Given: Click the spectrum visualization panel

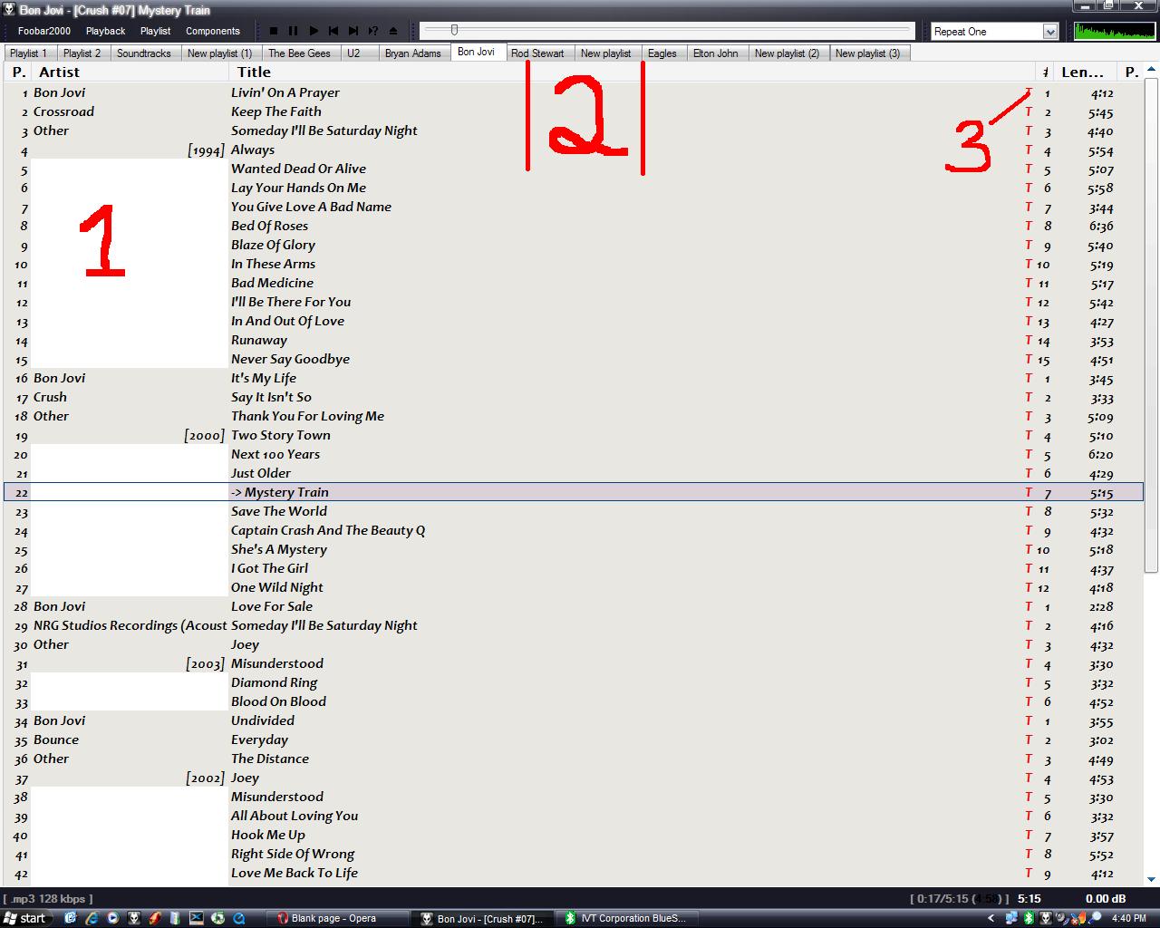Looking at the screenshot, I should point(1113,32).
